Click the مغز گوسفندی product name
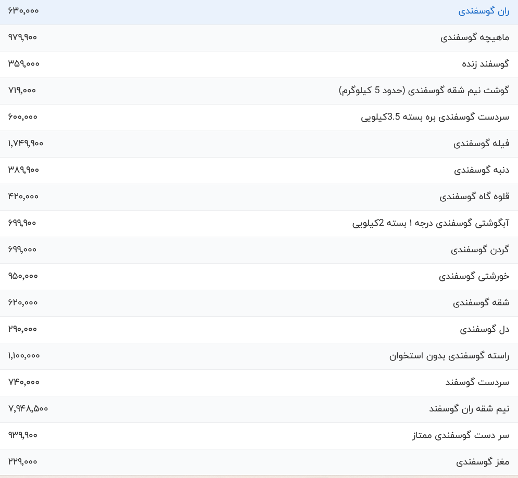 (x=483, y=462)
